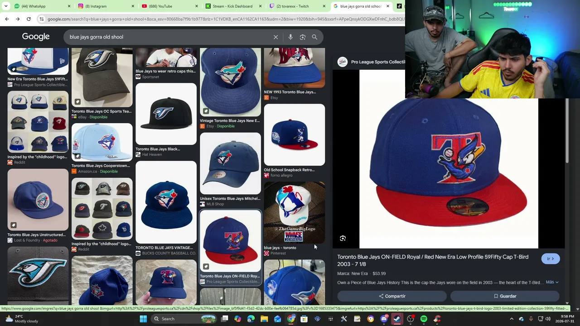
Task: Select the Old School Snapback Retro result
Action: pos(295,140)
